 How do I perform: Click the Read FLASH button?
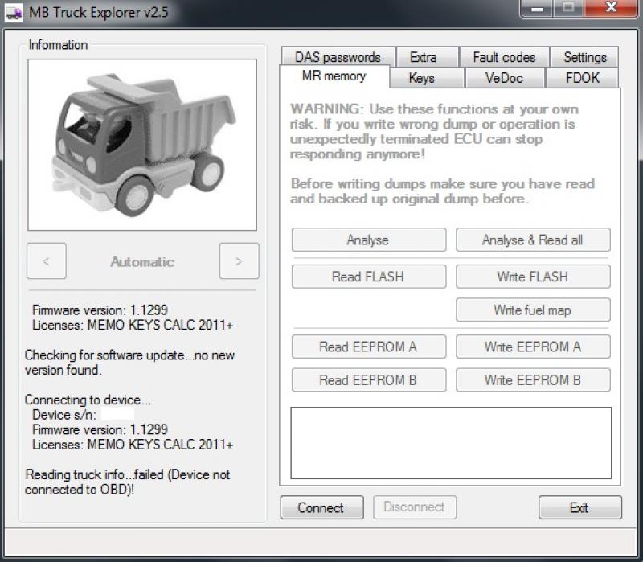click(x=369, y=277)
